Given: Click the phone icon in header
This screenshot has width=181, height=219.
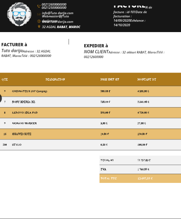Looking at the screenshot, I should (x=39, y=6).
